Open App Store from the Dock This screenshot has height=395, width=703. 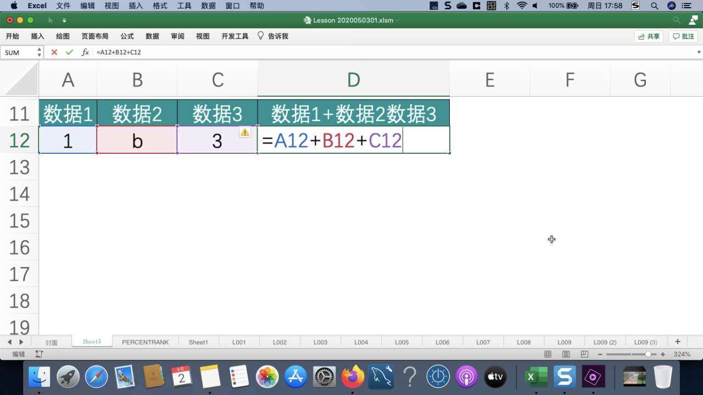(295, 377)
